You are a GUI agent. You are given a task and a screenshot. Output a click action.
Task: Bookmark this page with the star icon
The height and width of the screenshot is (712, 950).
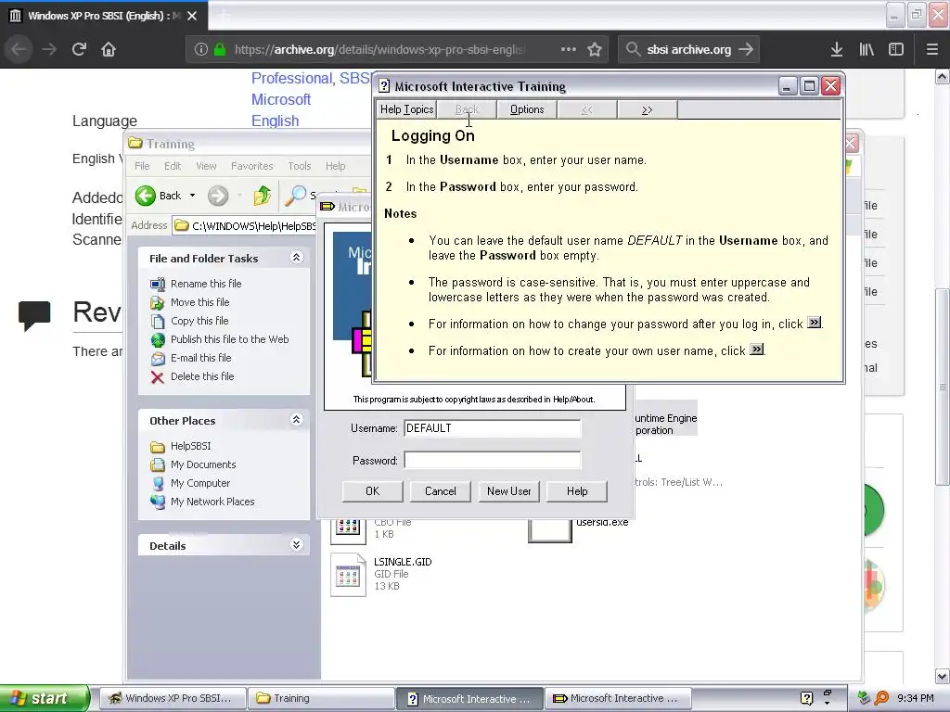[595, 50]
